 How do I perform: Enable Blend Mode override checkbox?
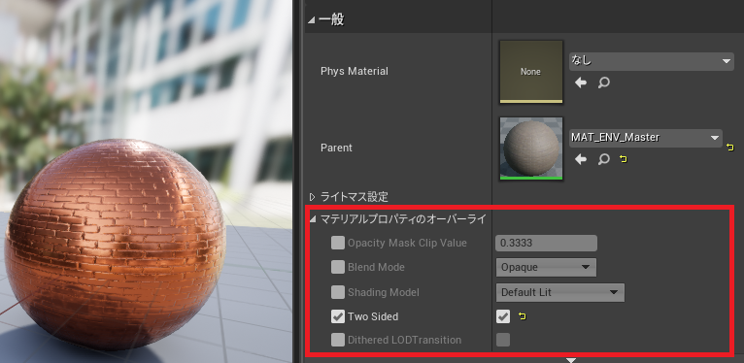338,267
